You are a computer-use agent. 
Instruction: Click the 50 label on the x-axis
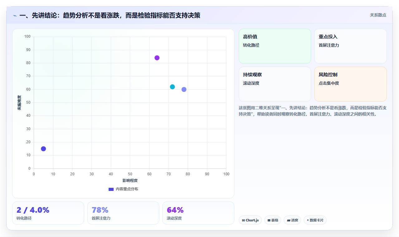click(x=130, y=174)
